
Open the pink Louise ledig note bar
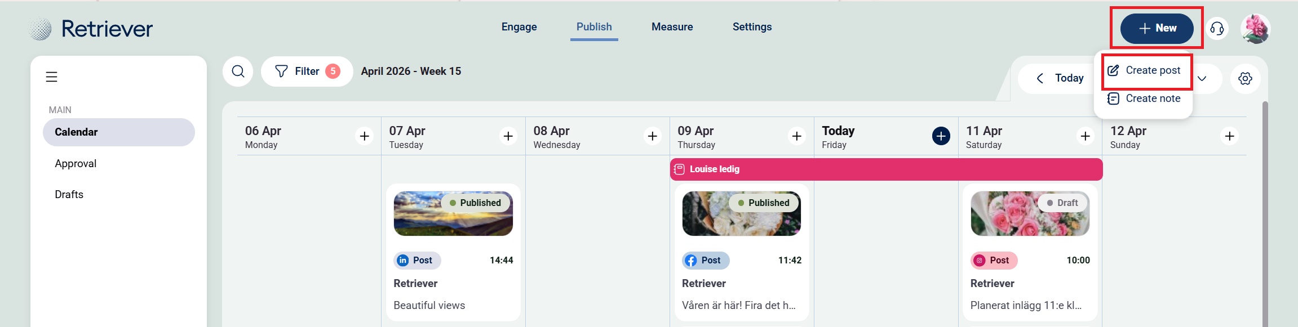885,169
